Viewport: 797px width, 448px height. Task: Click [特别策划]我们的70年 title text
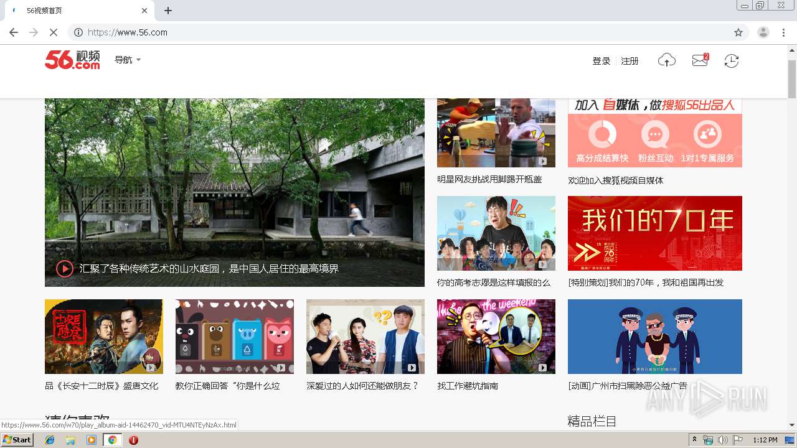click(x=646, y=282)
